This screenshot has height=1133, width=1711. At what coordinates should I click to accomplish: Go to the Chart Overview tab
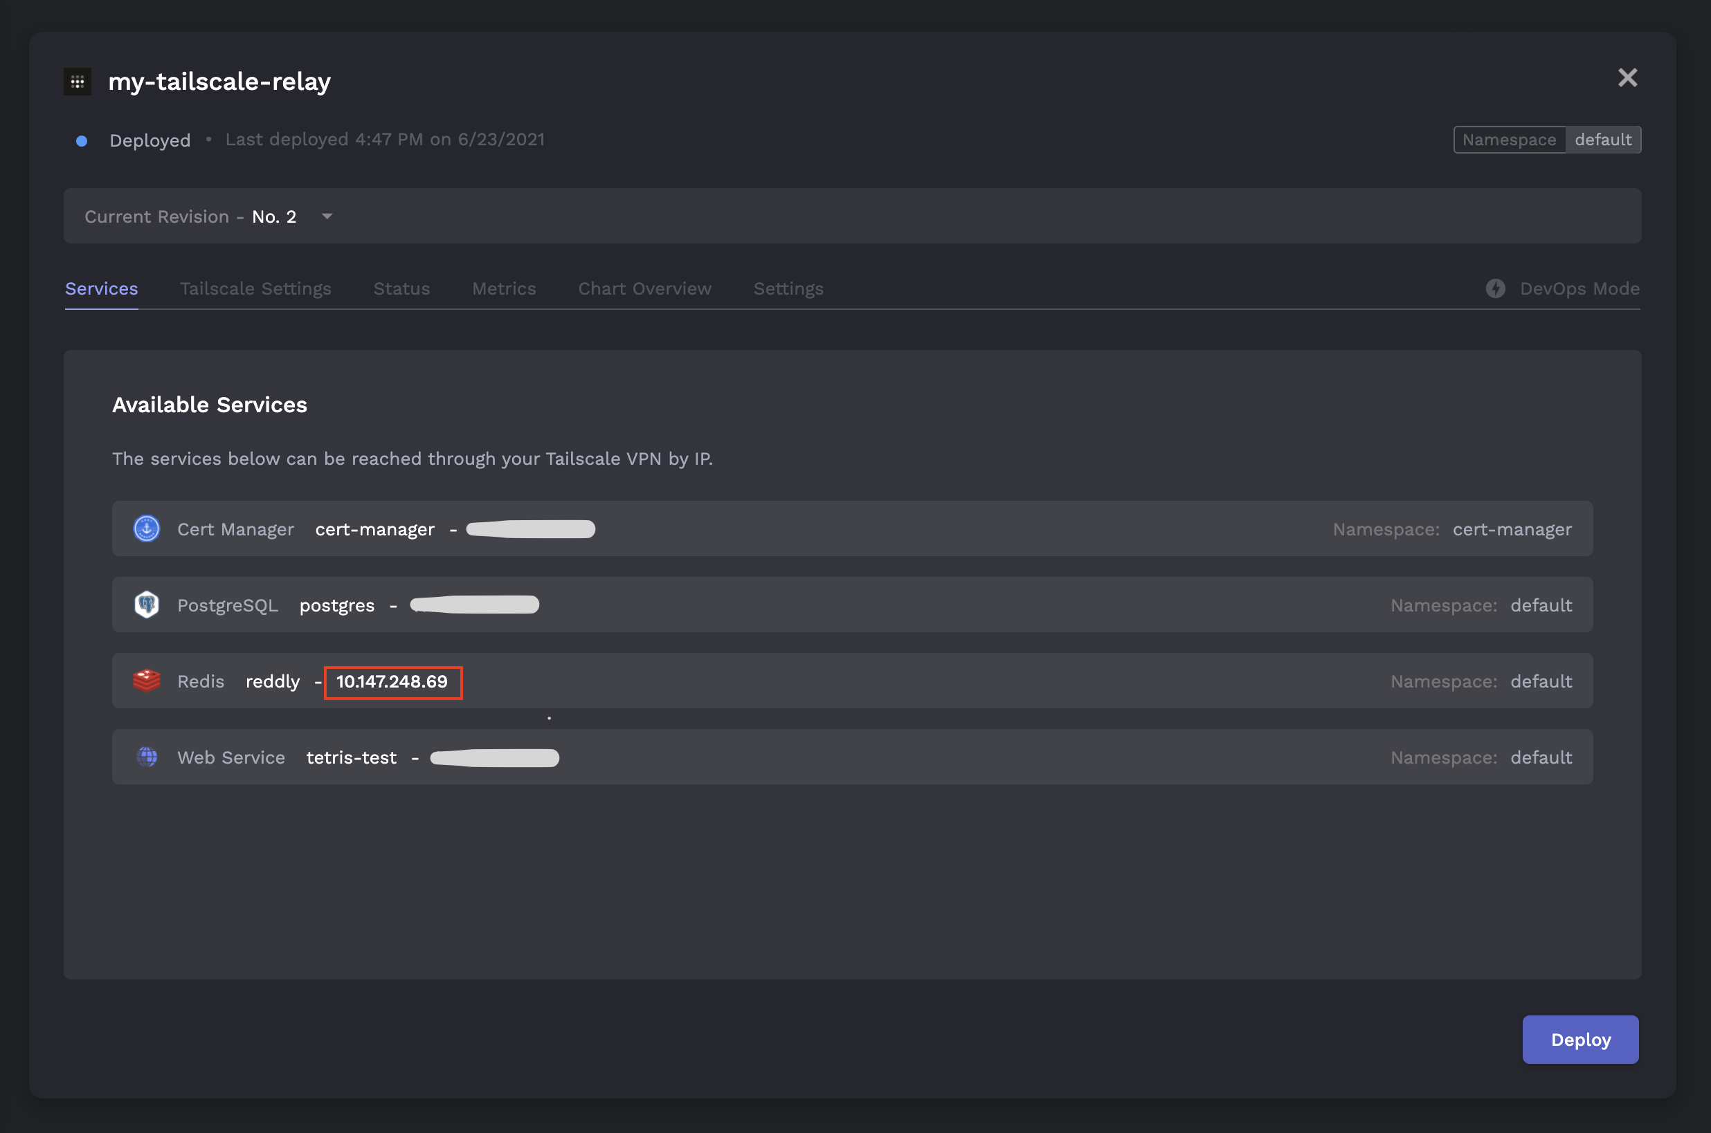tap(644, 288)
